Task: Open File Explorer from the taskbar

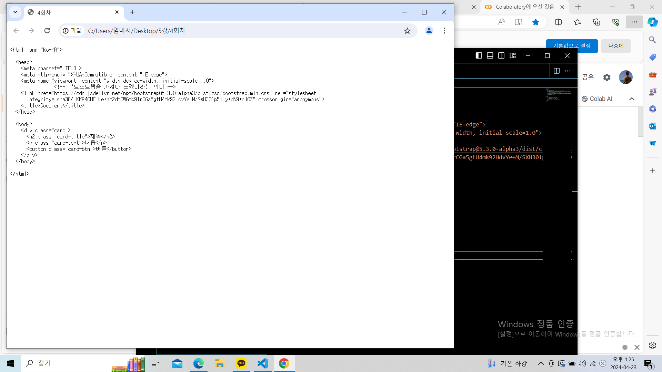Action: click(x=220, y=363)
